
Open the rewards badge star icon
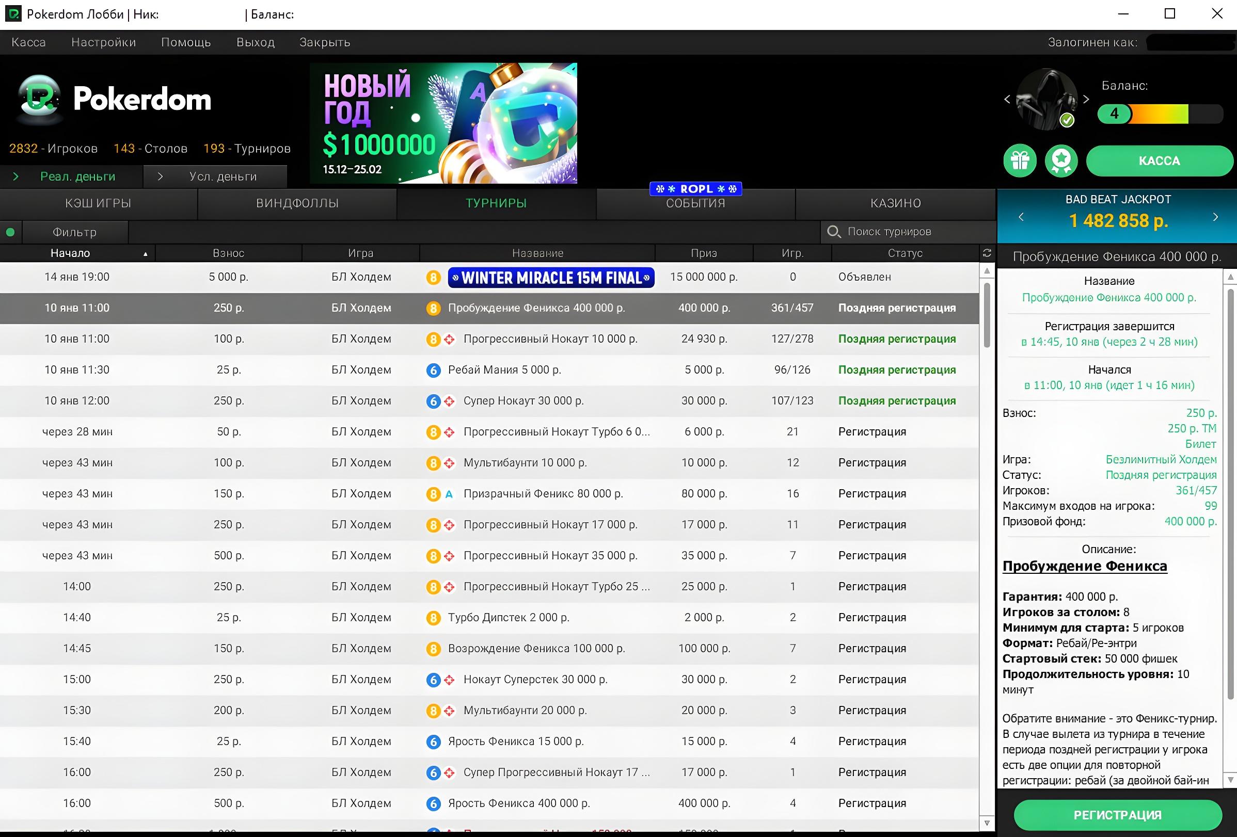tap(1061, 160)
